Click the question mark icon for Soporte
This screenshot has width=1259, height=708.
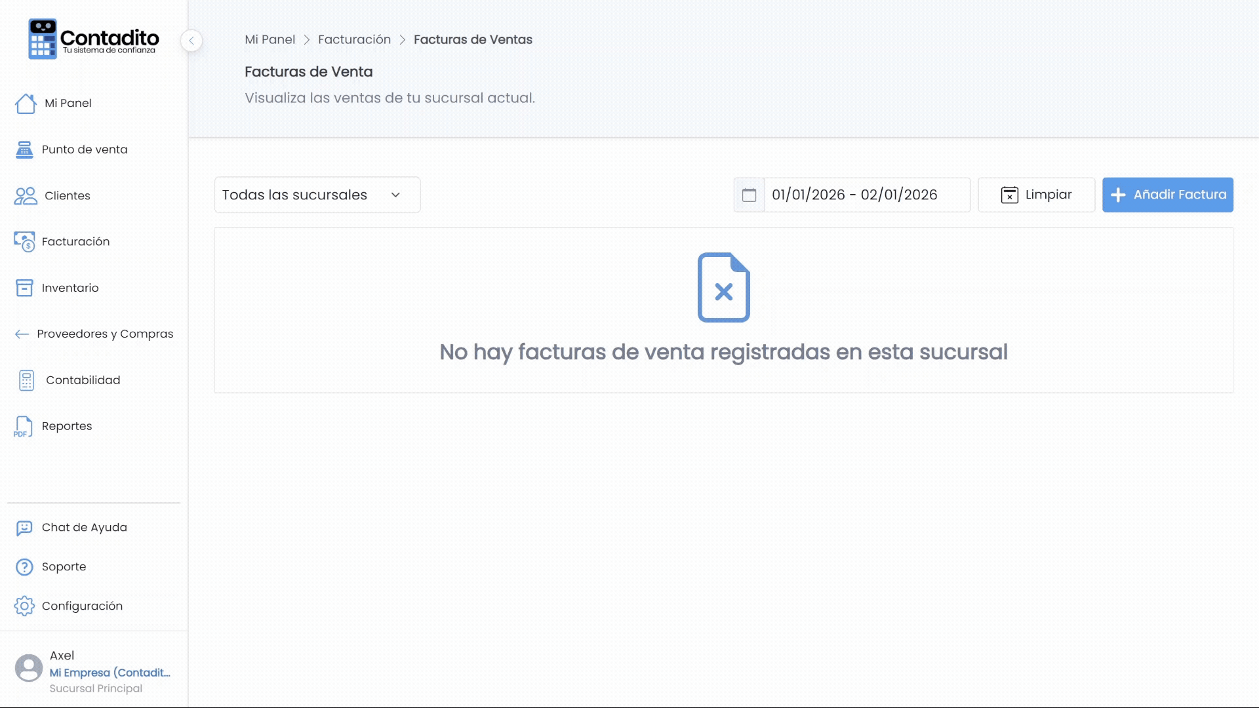point(24,567)
